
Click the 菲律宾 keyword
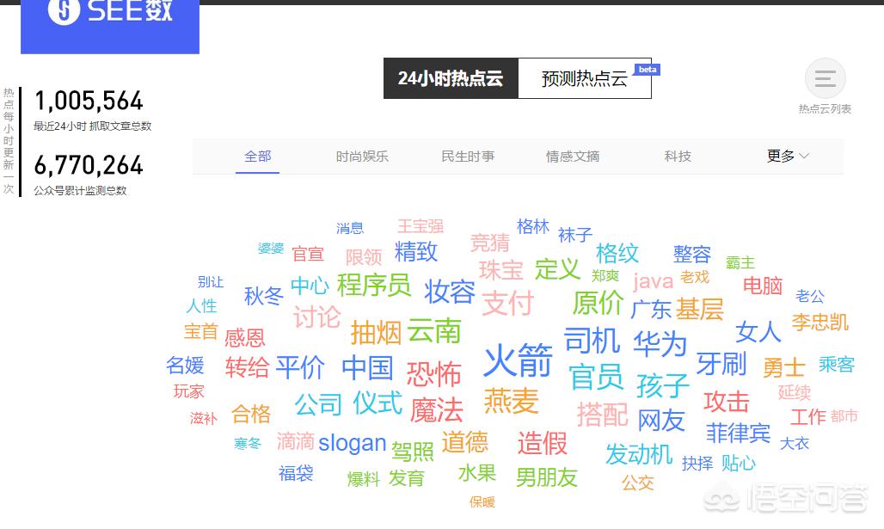coord(738,434)
